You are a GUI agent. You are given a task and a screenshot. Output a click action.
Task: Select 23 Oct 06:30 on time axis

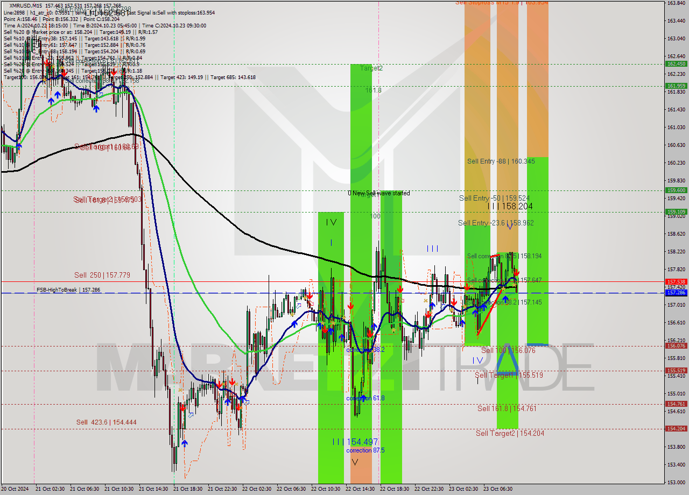[498, 489]
